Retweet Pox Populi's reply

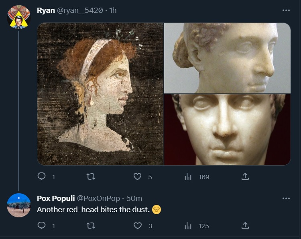click(91, 226)
